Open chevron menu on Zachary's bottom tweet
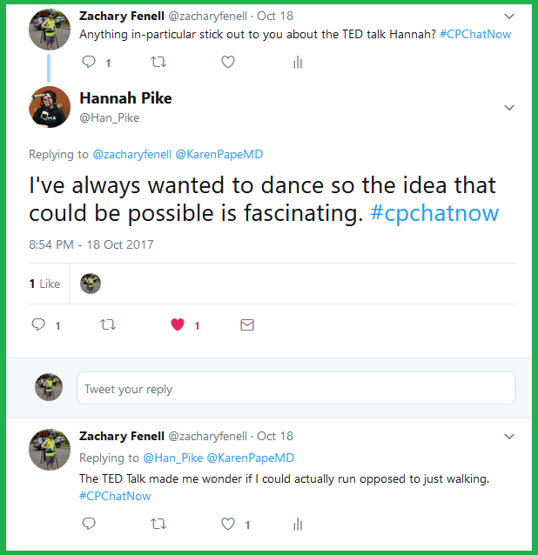The height and width of the screenshot is (555, 538). tap(509, 436)
